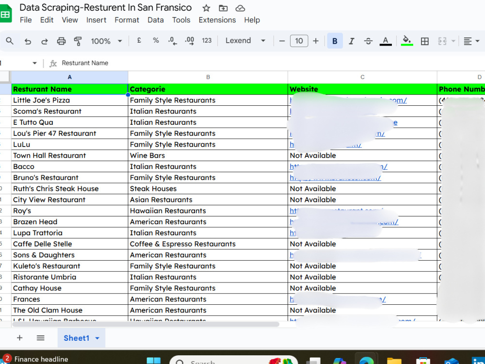Expand the name box dropdown arrow
The height and width of the screenshot is (364, 485).
[34, 63]
